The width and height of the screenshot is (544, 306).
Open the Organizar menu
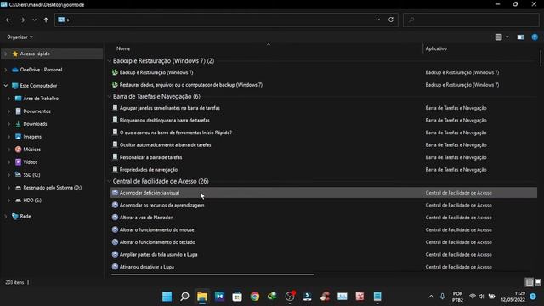click(x=20, y=37)
